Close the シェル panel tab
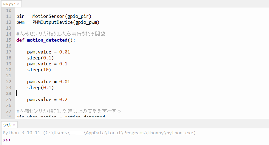Viewport: 269px width, 145px height. coord(14,125)
